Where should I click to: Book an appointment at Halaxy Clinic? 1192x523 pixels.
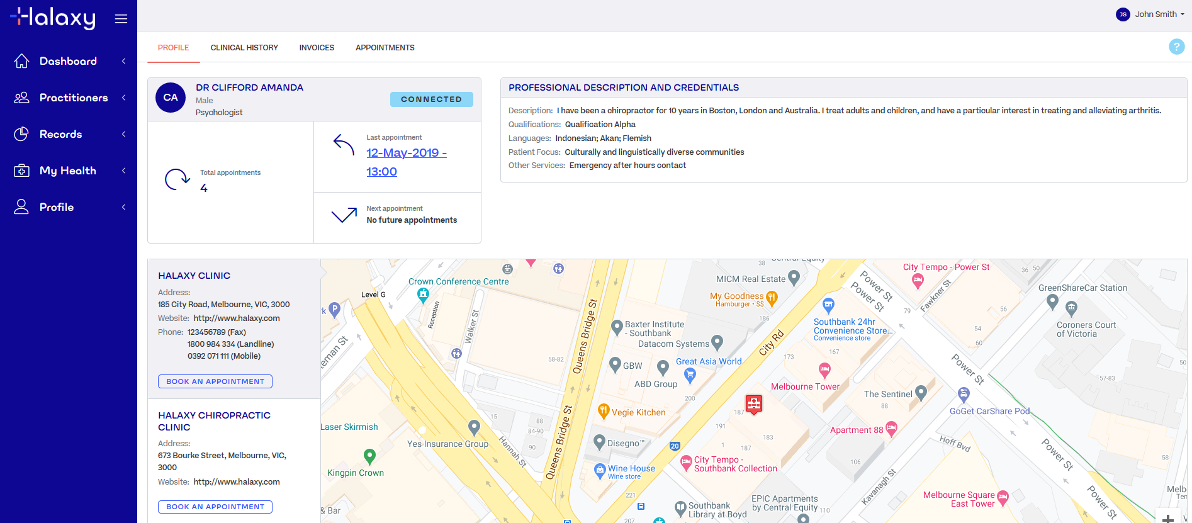click(215, 381)
